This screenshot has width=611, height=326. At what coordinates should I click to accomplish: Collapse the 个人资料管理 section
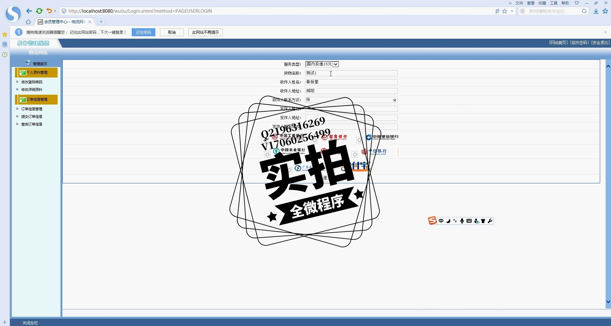coord(36,72)
